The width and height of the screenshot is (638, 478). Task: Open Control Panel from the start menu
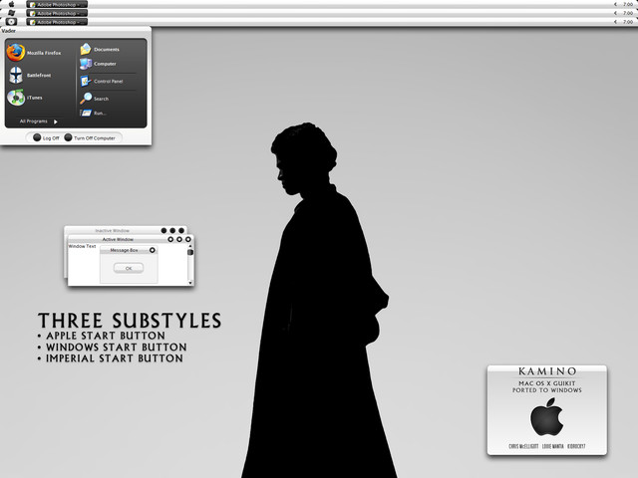click(102, 81)
